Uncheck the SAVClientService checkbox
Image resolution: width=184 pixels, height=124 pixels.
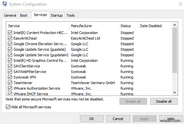(10, 66)
